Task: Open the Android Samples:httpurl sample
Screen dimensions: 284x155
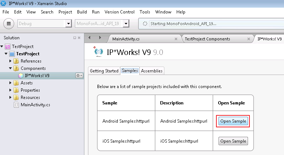Action: tap(233, 121)
